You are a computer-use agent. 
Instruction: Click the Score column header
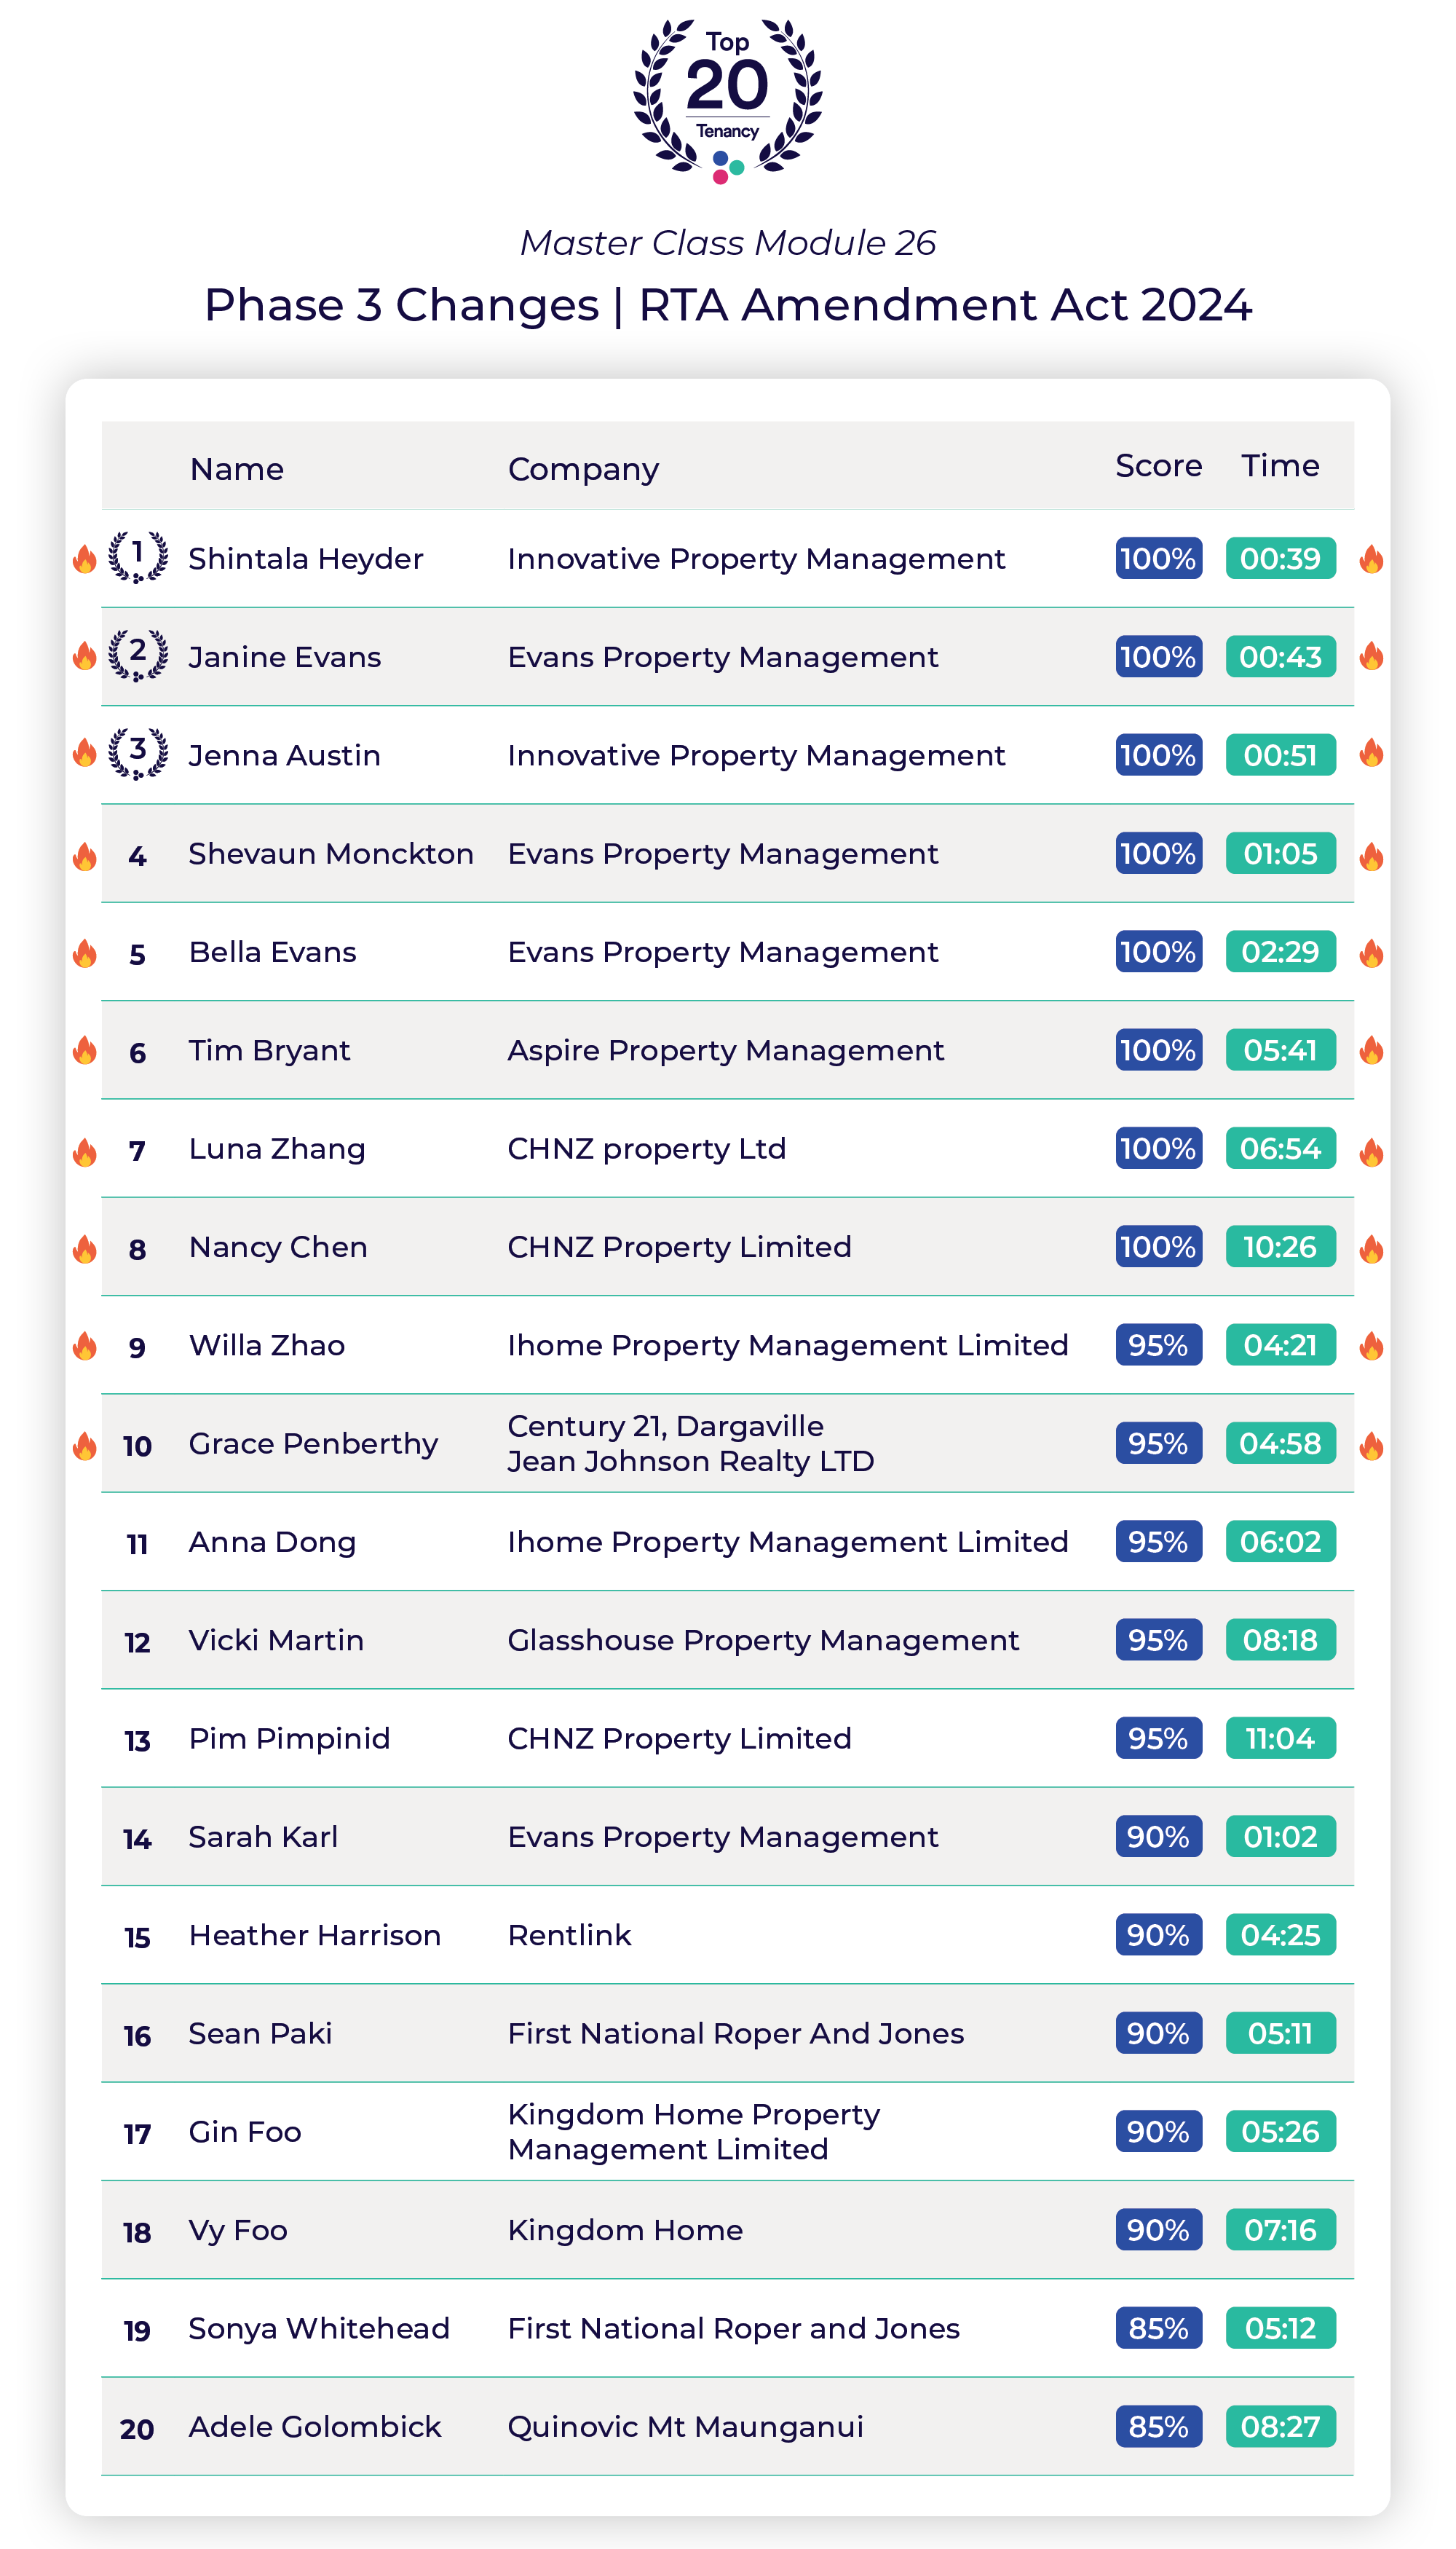click(x=1158, y=466)
